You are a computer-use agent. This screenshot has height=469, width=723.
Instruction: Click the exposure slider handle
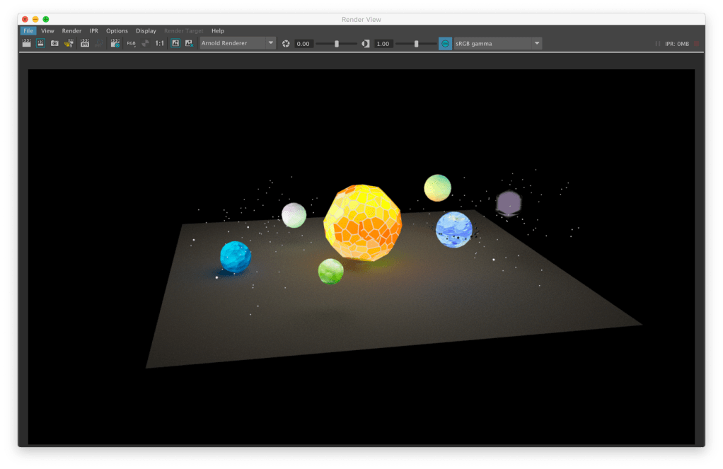tap(337, 44)
